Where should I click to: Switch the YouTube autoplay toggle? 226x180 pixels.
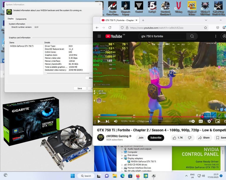[192, 121]
